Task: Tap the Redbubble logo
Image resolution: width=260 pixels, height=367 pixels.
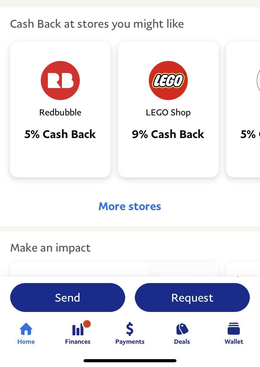Action: [x=60, y=80]
